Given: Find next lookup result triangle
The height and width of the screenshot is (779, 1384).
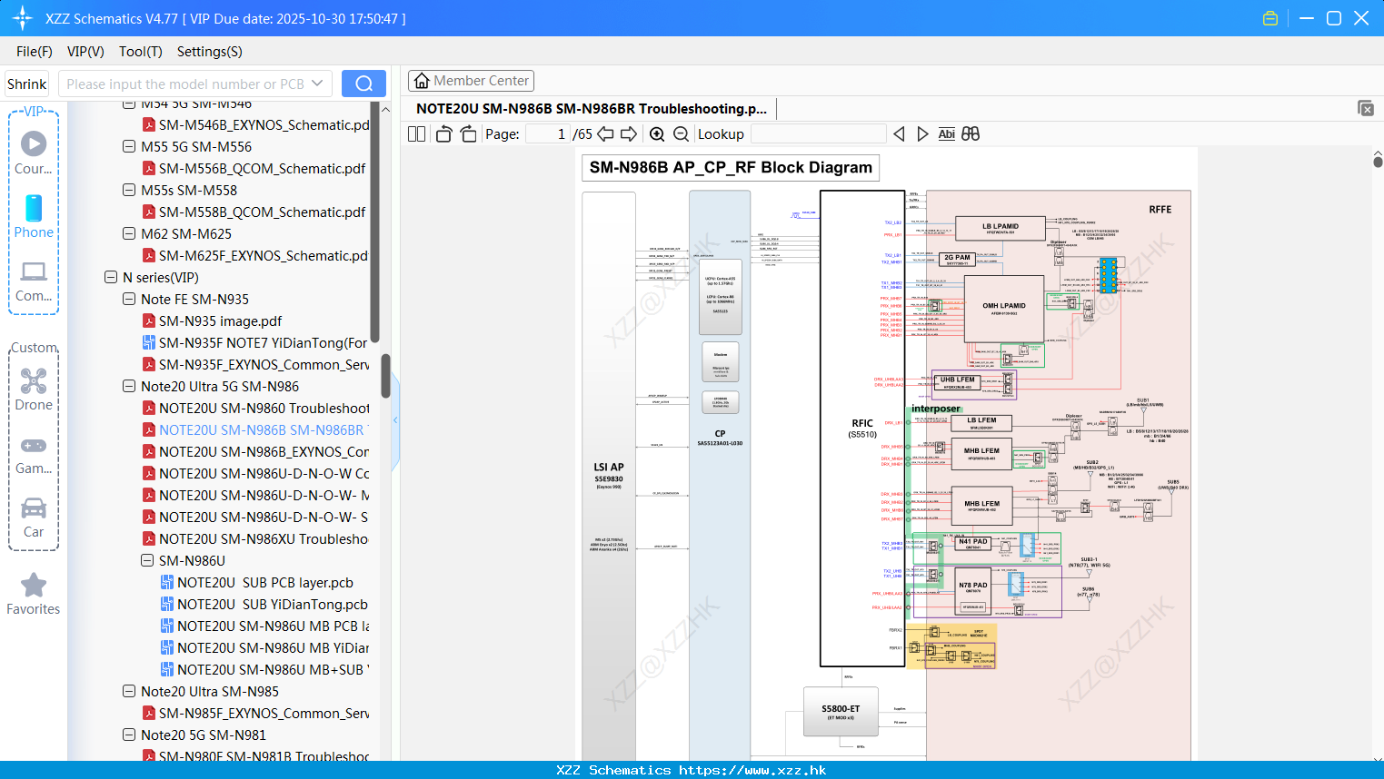Looking at the screenshot, I should [922, 133].
